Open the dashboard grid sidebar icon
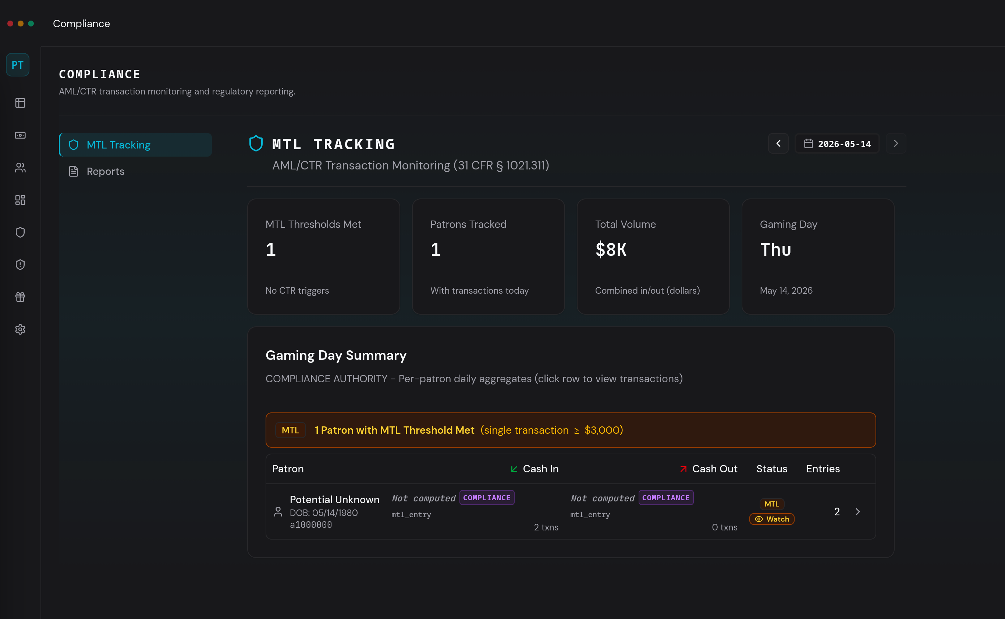1005x619 pixels. pyautogui.click(x=20, y=200)
